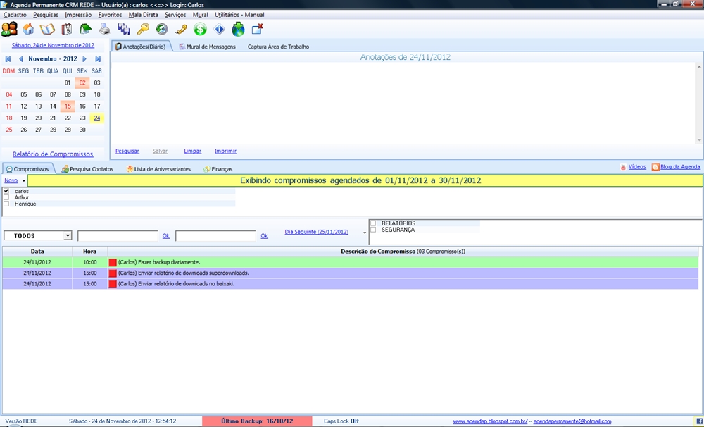Click the green notebook toolbar icon
Viewport: 704px width, 427px height.
85,30
